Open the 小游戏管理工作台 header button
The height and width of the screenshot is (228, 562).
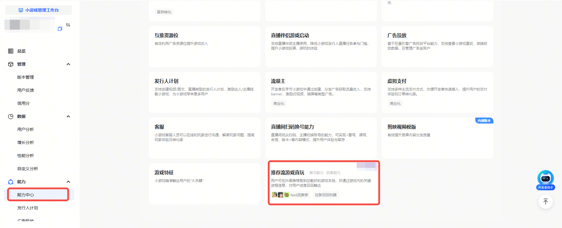point(39,10)
